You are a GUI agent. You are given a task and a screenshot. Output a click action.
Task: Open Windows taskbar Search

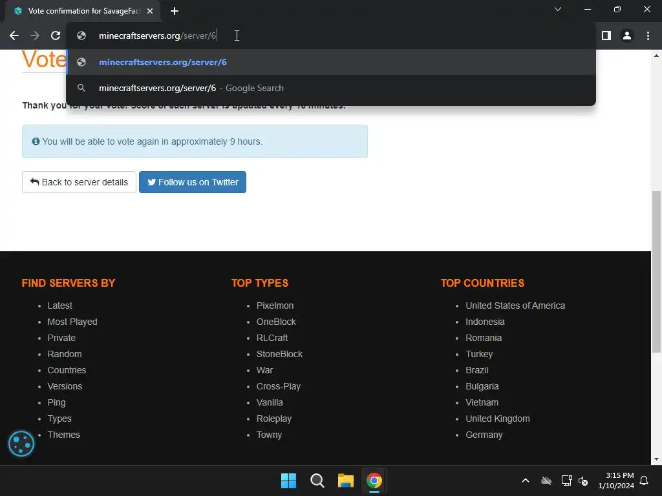(317, 480)
